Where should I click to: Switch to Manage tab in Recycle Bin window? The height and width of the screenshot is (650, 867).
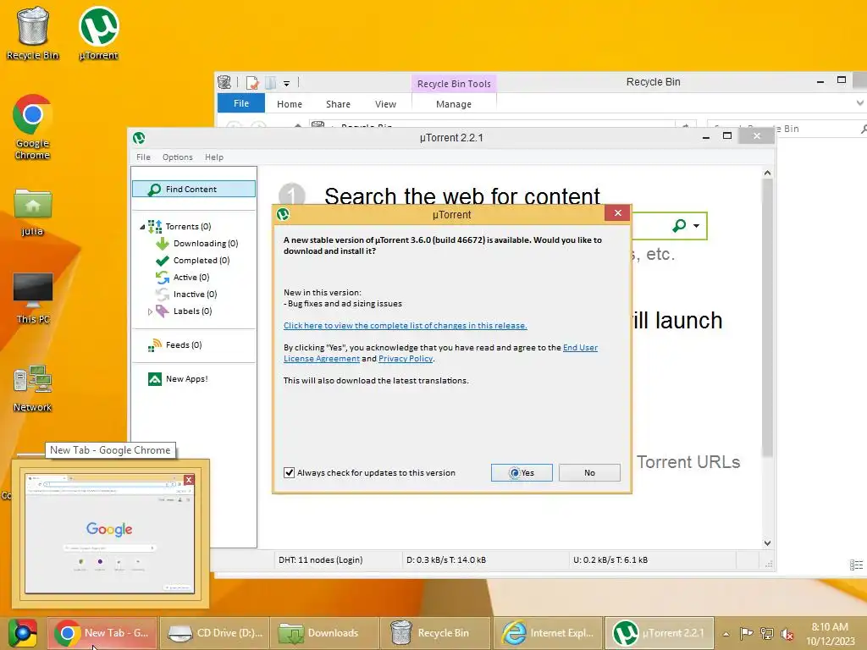click(x=454, y=104)
